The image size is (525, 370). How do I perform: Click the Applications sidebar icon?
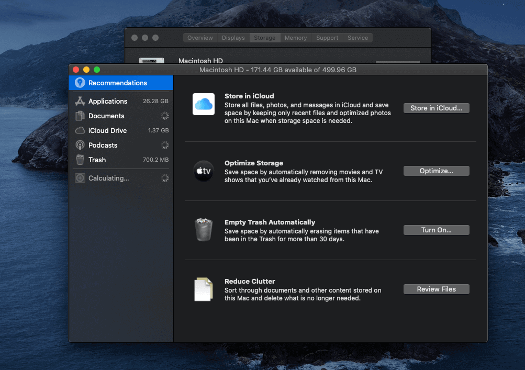click(80, 101)
